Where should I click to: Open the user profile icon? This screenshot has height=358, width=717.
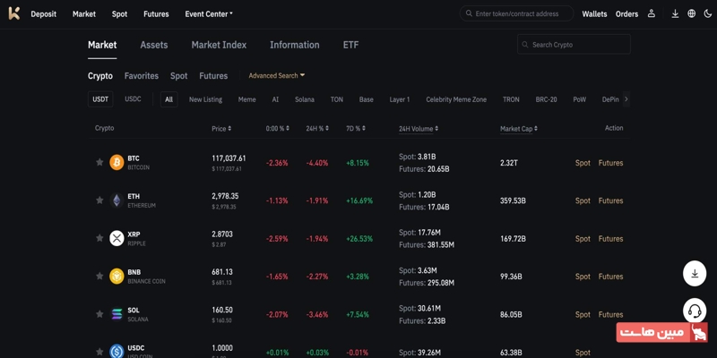652,13
